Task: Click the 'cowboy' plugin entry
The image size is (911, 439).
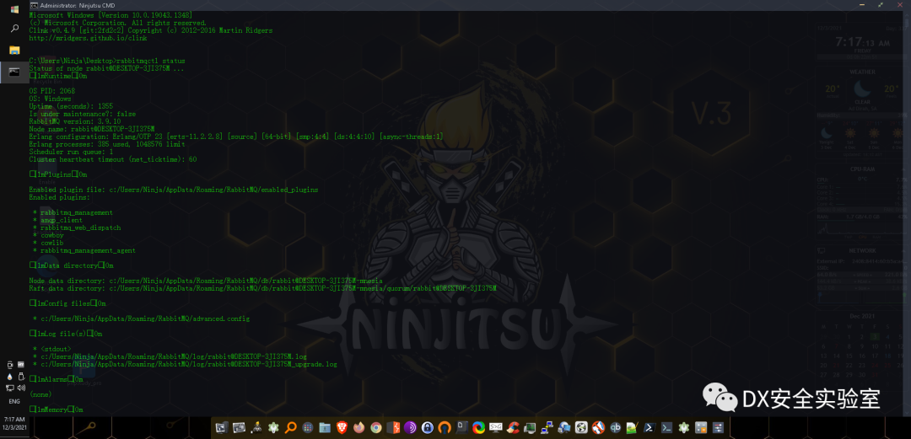Action: click(51, 235)
